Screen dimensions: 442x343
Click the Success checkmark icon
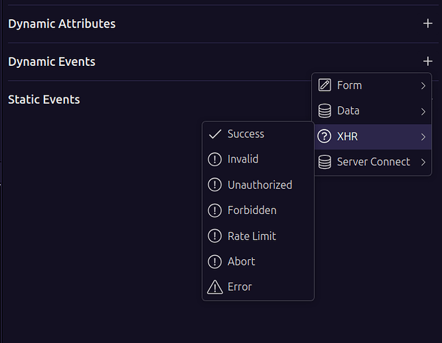coord(214,134)
